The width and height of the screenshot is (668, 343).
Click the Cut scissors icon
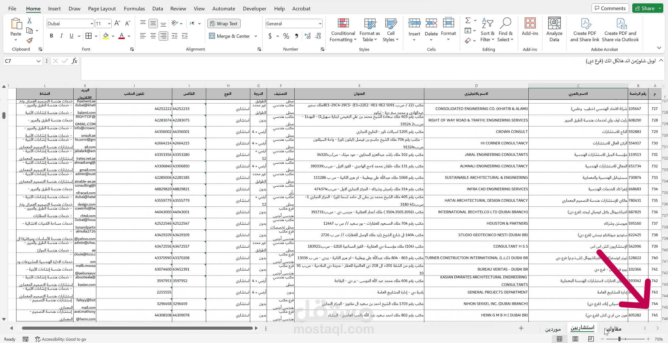(x=29, y=21)
